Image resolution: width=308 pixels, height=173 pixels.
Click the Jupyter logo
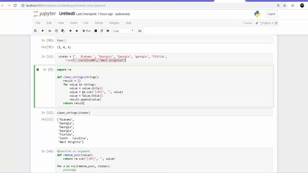pyautogui.click(x=45, y=14)
